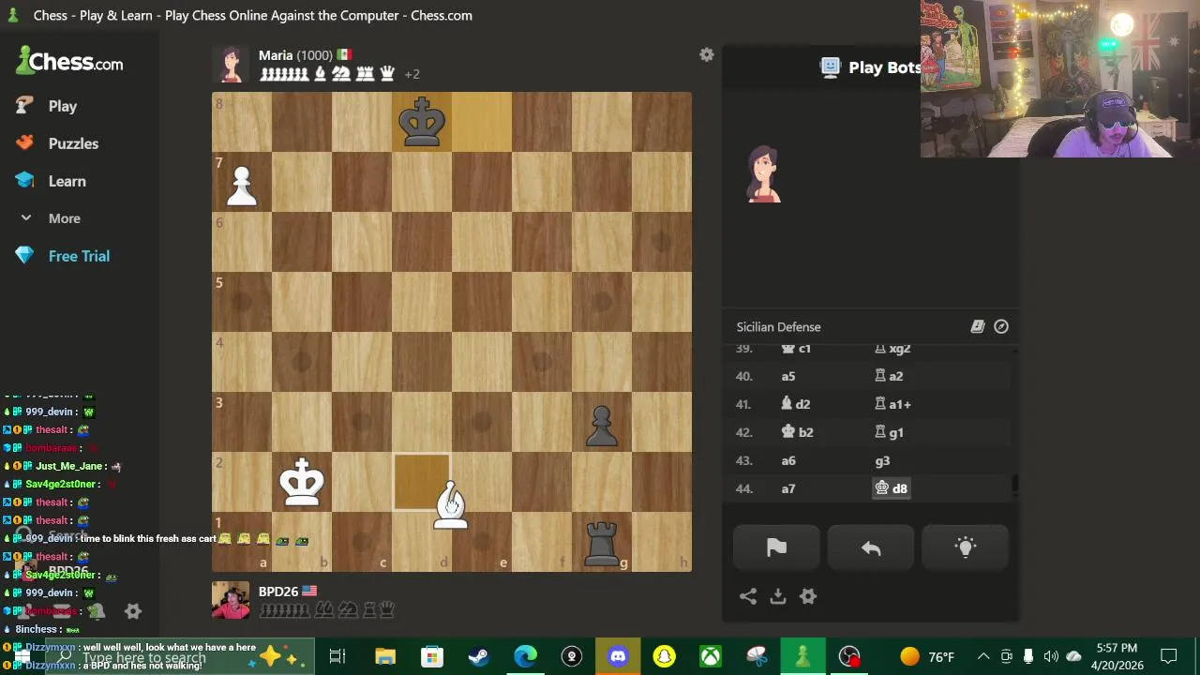Resign using the flag button
This screenshot has width=1200, height=675.
(776, 548)
